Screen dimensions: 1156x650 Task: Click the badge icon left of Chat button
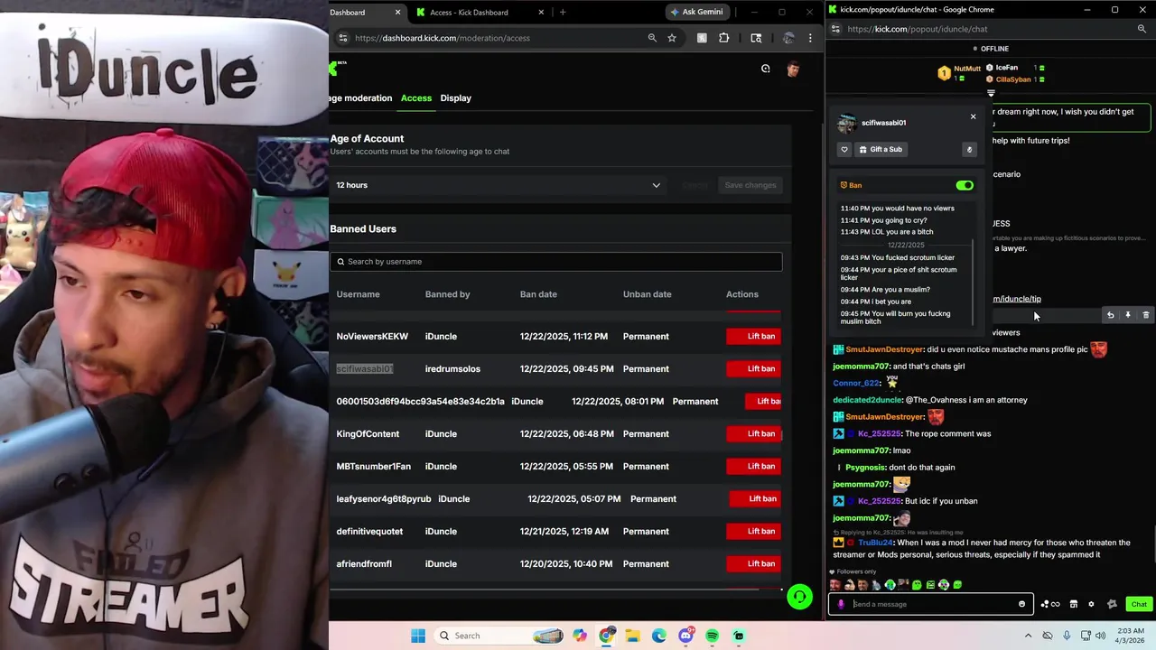[1112, 604]
